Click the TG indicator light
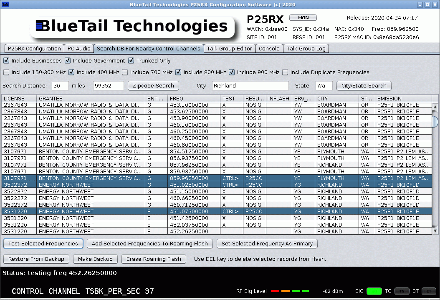Image resolution: width=440 pixels, height=300 pixels. (x=402, y=291)
